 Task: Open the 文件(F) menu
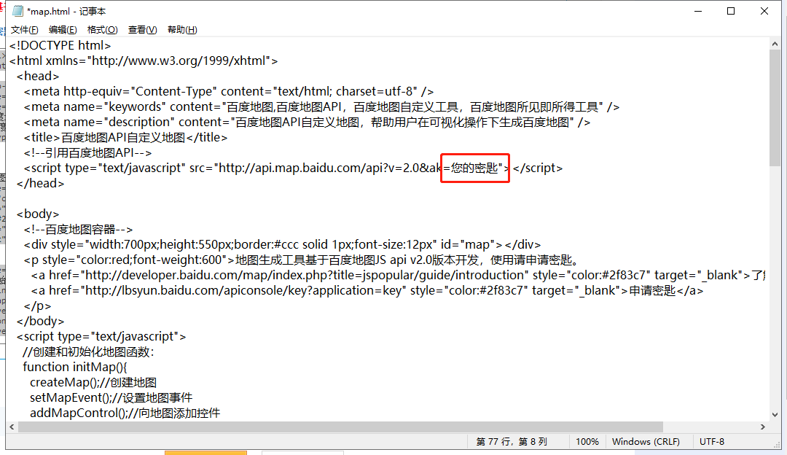pyautogui.click(x=25, y=30)
